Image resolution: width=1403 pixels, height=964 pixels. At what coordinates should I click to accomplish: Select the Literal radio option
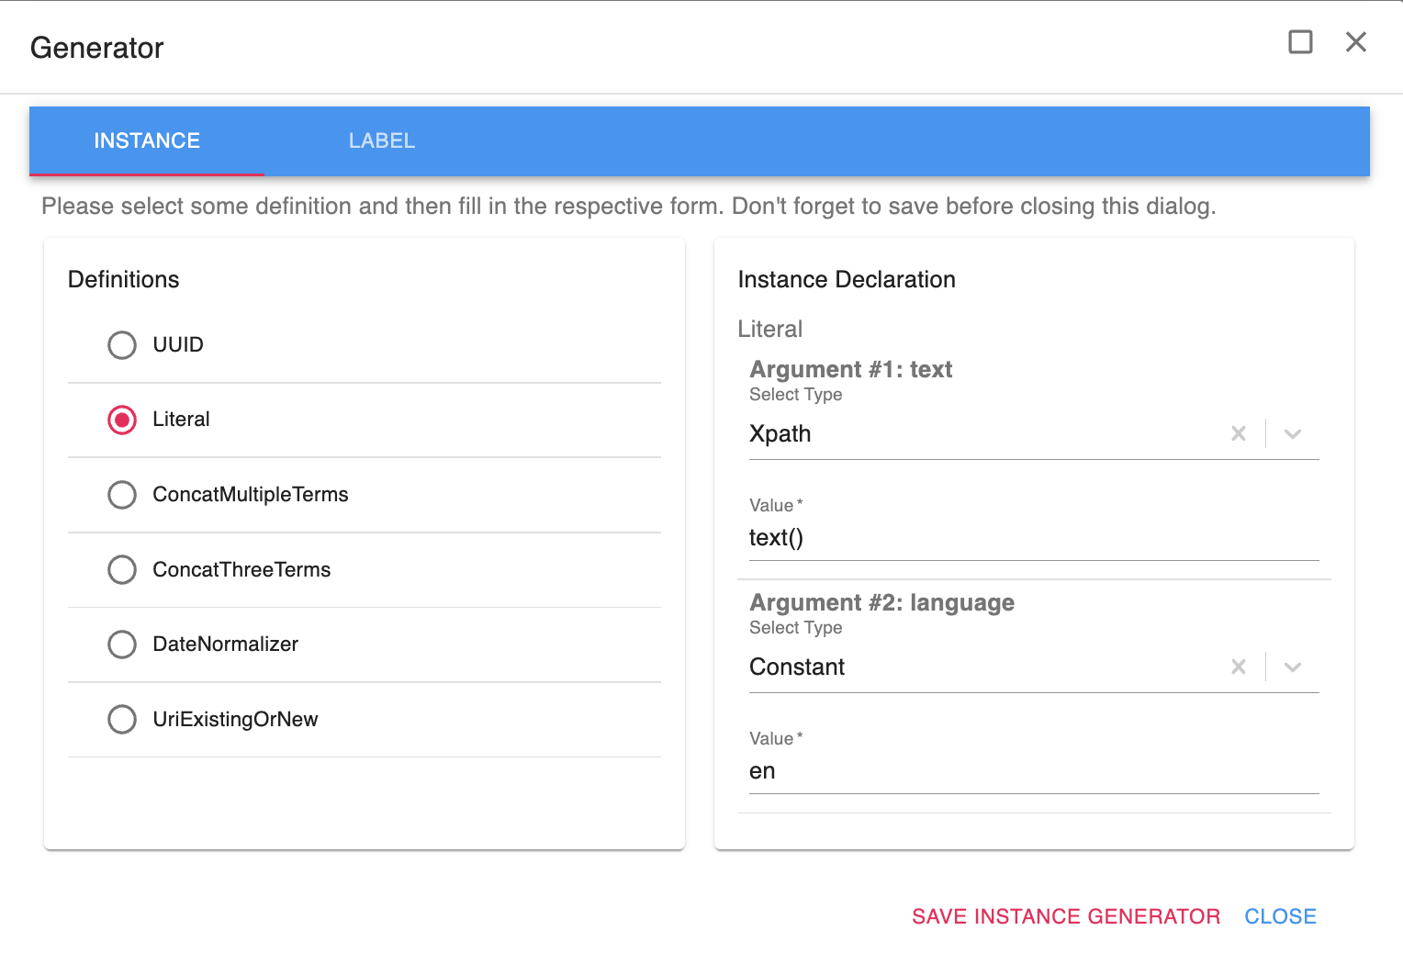(122, 420)
